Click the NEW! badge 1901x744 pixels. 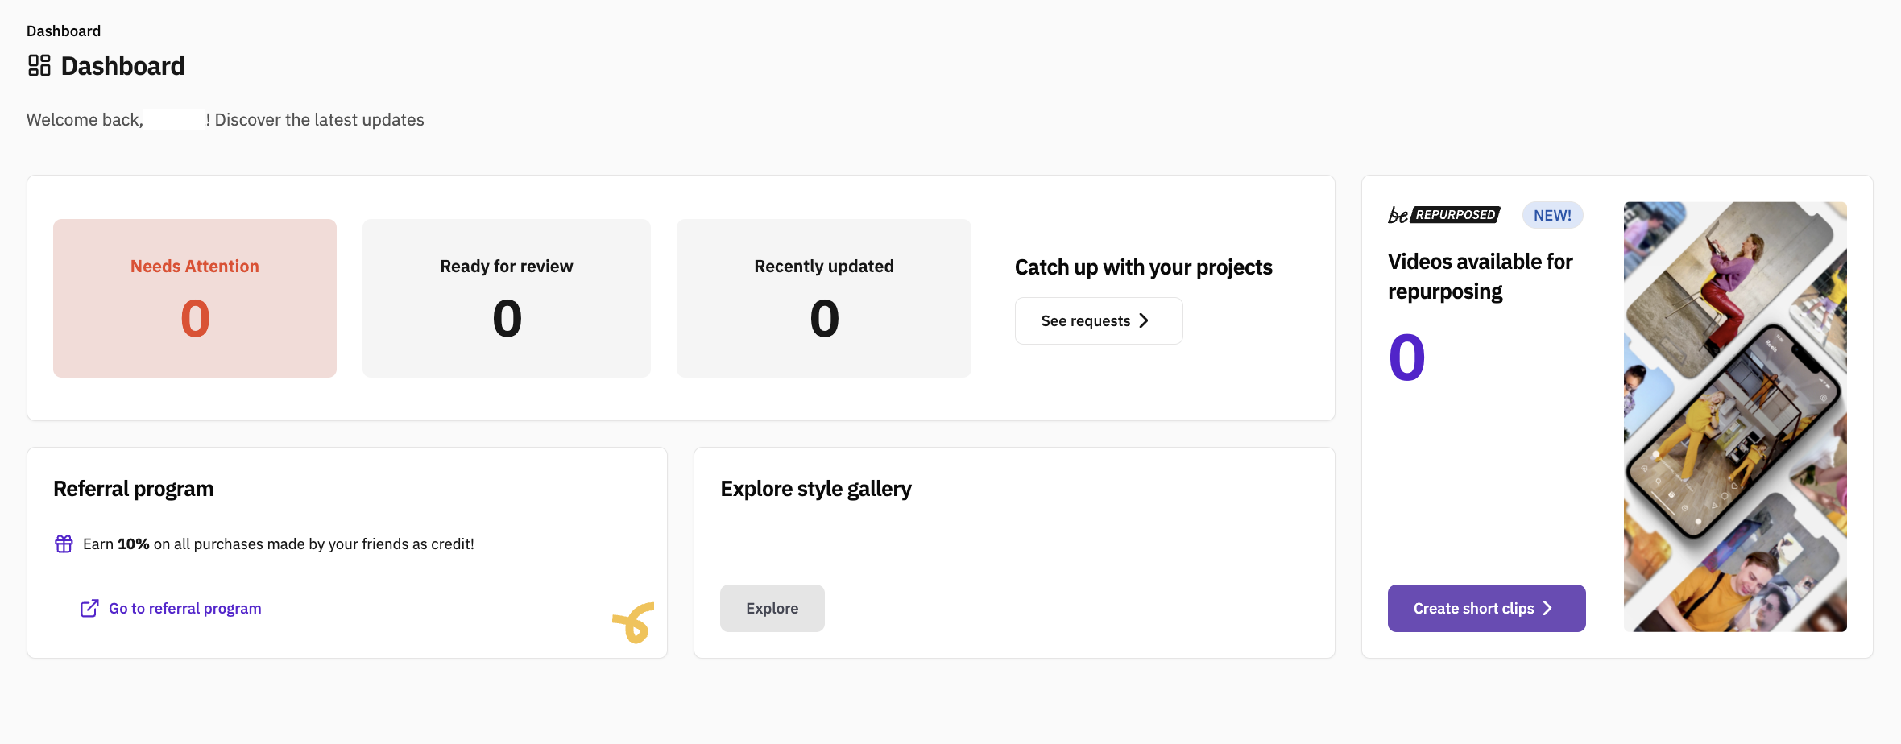click(x=1552, y=215)
